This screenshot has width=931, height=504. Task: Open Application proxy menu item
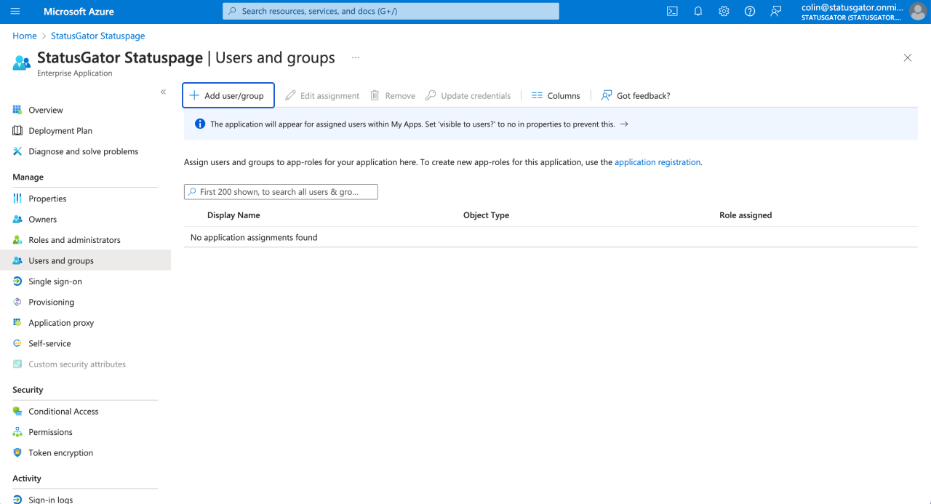pyautogui.click(x=85, y=323)
